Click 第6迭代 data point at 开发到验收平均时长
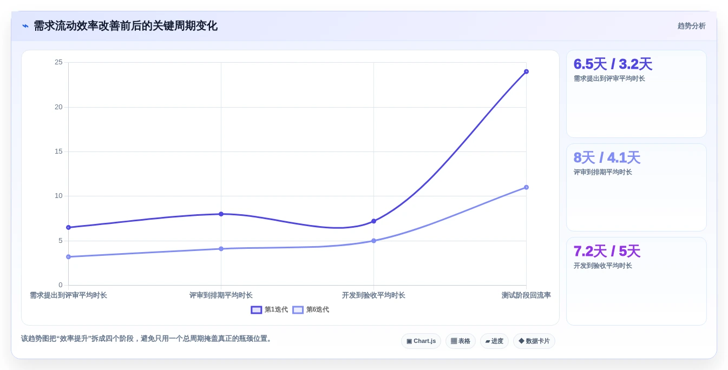The image size is (728, 370). click(373, 241)
